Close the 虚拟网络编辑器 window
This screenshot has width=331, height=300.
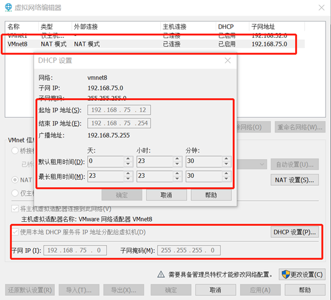[x=321, y=8]
